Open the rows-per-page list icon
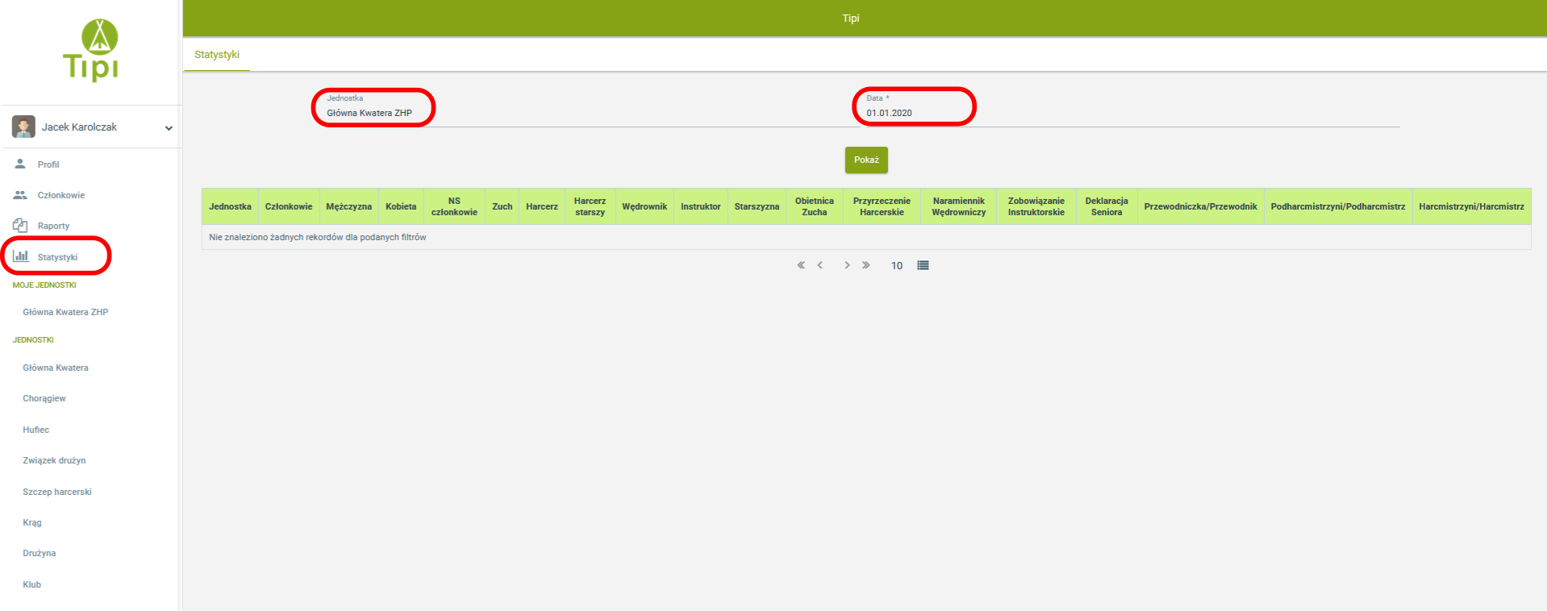Viewport: 1547px width, 611px height. click(x=923, y=265)
